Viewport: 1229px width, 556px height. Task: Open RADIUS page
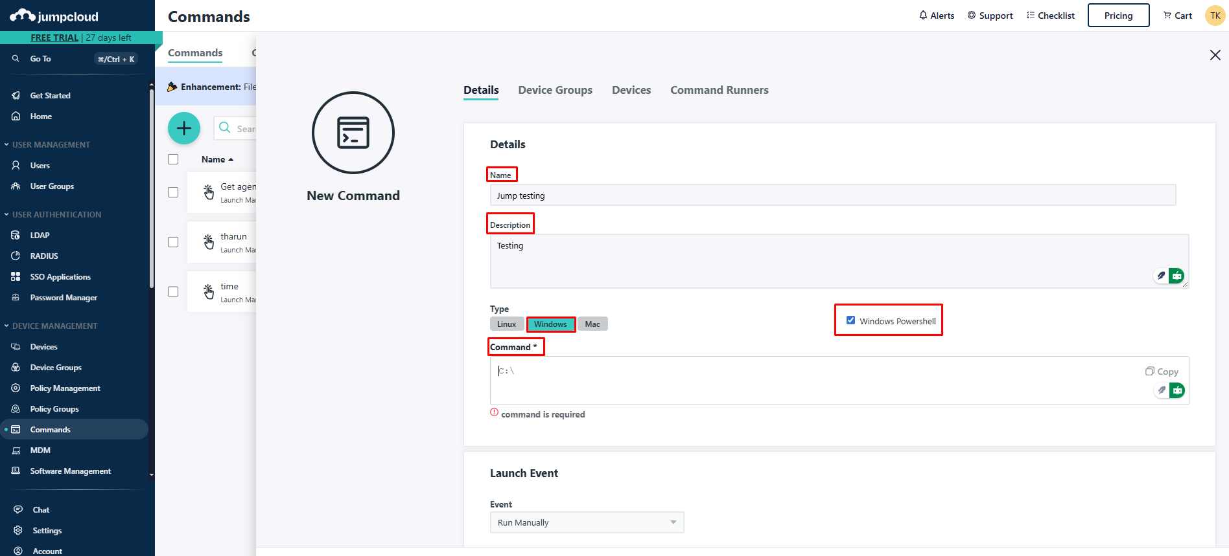point(44,256)
